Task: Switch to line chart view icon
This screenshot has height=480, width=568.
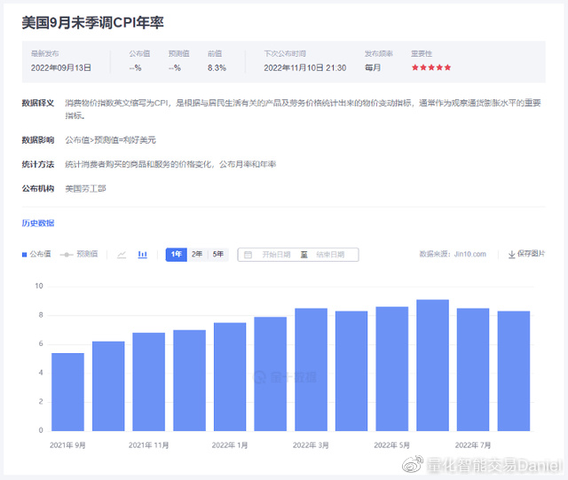Action: click(122, 255)
